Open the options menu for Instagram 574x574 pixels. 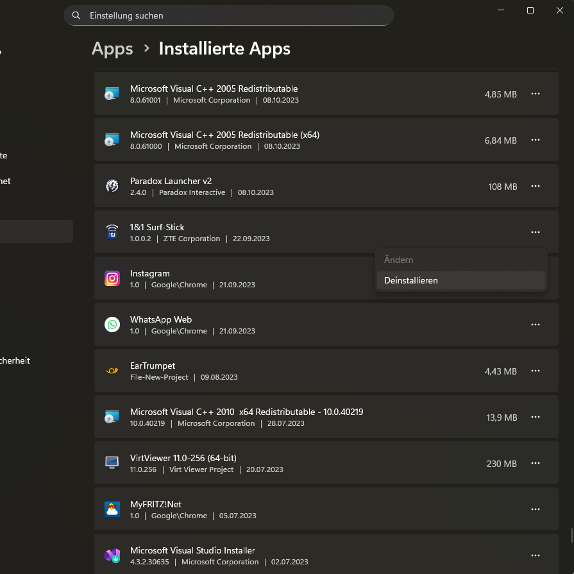(x=536, y=278)
